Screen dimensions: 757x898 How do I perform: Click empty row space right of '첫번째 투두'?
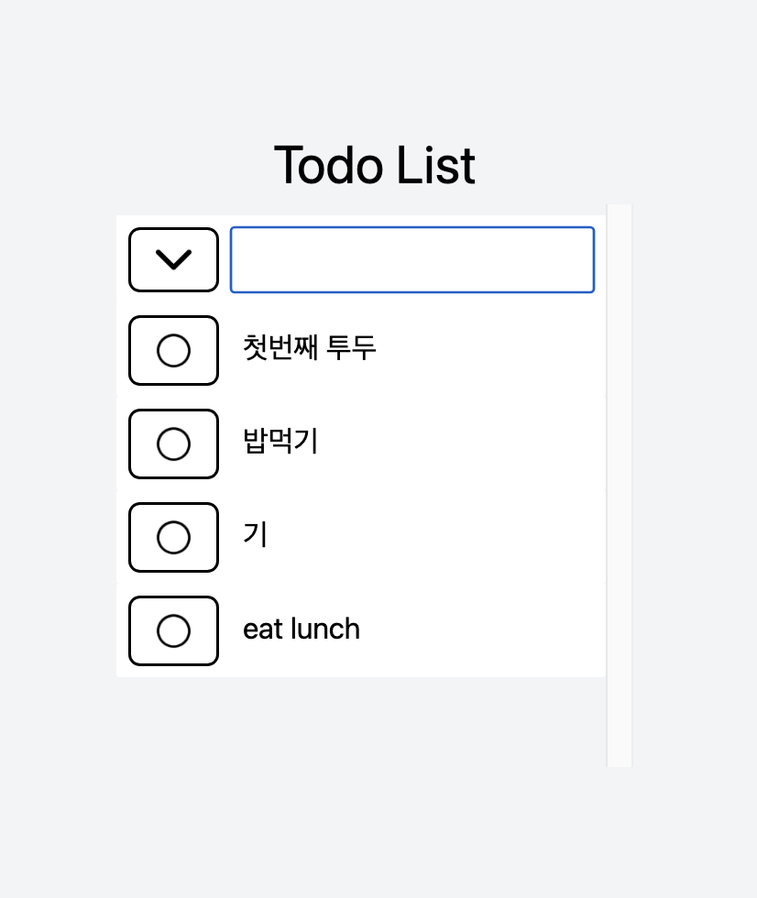tap(487, 350)
